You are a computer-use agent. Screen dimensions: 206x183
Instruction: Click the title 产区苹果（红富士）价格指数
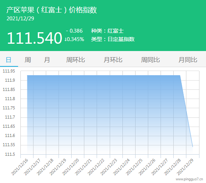52,10
